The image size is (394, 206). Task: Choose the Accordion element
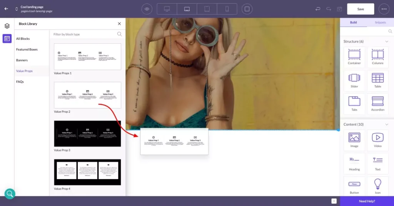tap(378, 104)
